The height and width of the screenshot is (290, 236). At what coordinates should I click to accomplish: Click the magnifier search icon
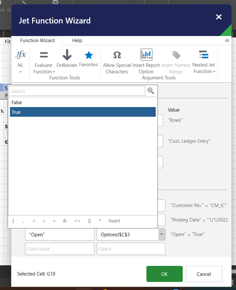point(151,91)
